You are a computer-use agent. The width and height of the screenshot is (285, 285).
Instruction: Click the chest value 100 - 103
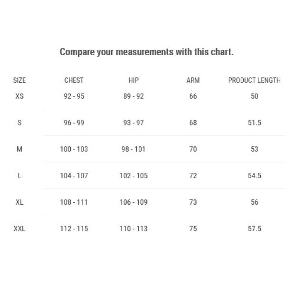click(74, 149)
